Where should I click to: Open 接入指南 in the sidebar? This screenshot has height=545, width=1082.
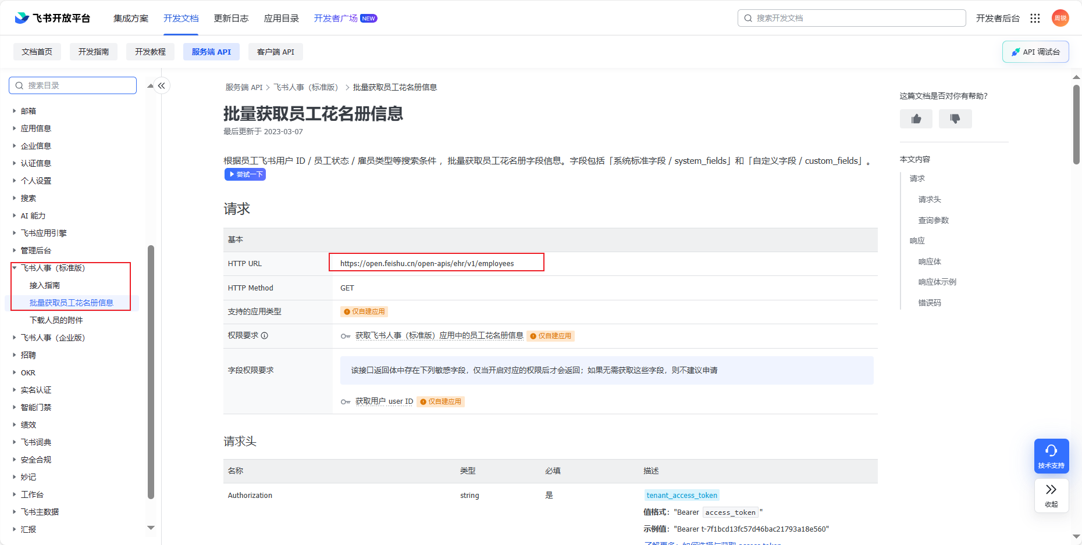click(45, 285)
